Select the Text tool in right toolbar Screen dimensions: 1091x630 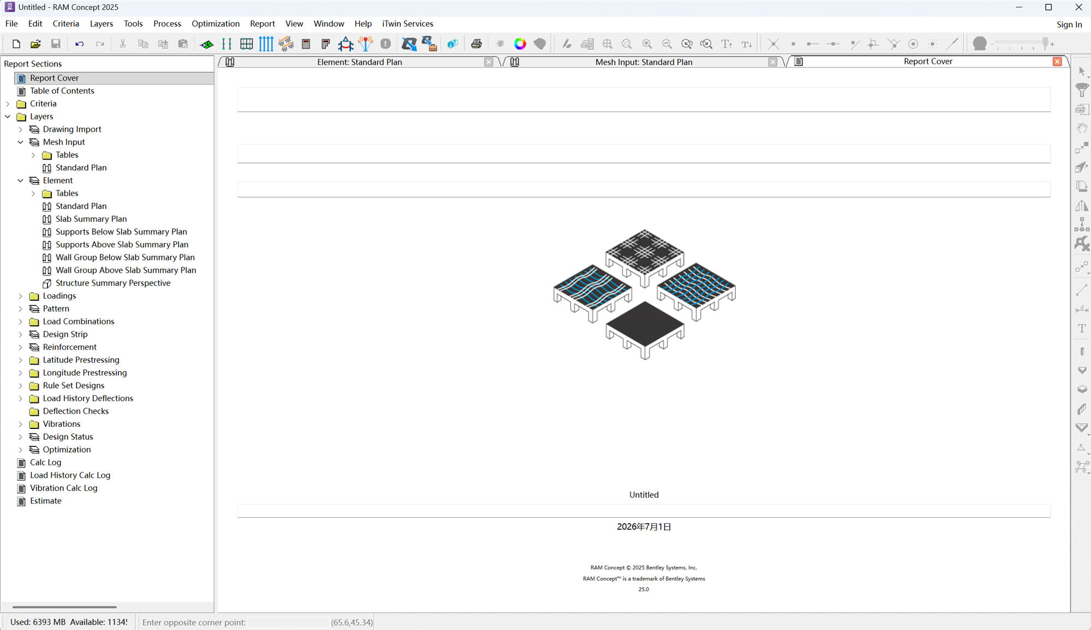click(1082, 329)
